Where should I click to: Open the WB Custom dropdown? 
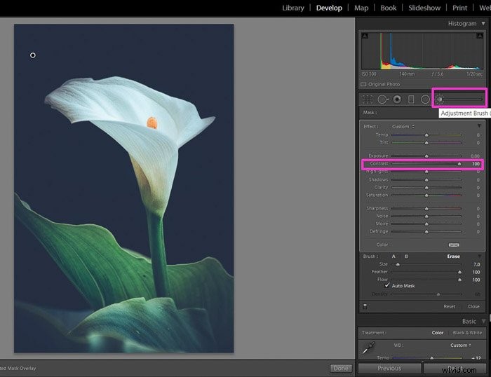point(460,345)
